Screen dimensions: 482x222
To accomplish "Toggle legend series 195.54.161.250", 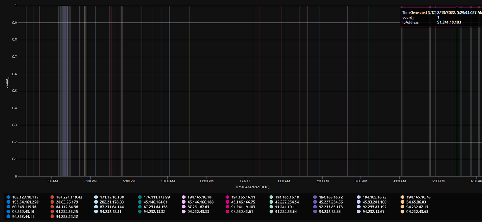I will coord(23,202).
